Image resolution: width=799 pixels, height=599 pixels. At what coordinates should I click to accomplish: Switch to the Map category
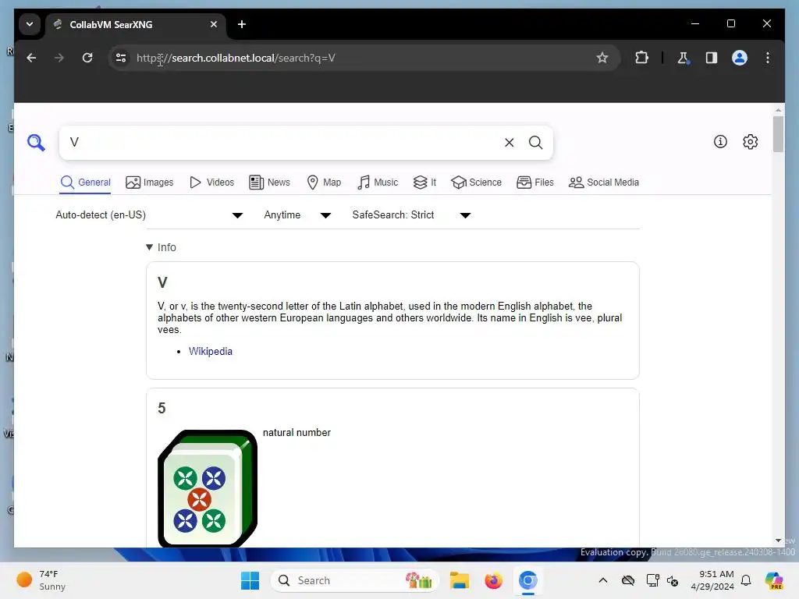pos(324,183)
